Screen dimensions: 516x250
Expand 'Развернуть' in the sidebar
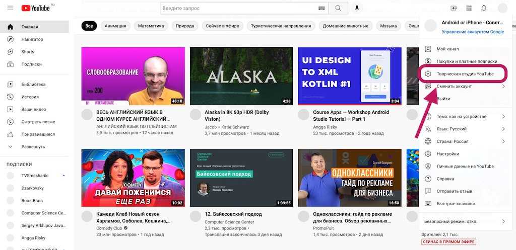33,147
